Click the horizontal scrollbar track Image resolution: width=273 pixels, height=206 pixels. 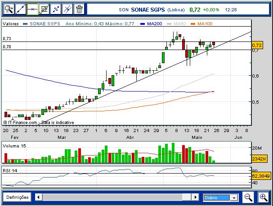tap(117, 197)
